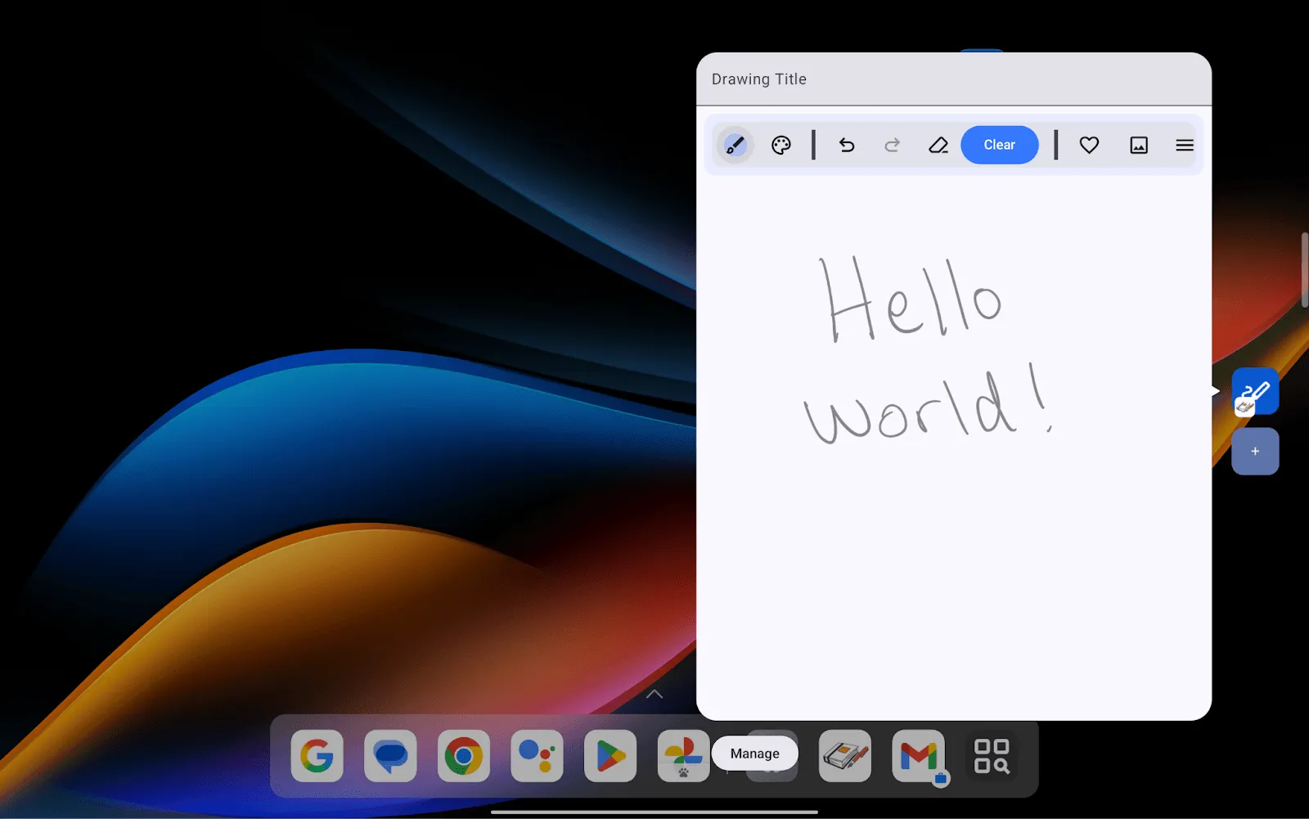Redo the undone stroke
The width and height of the screenshot is (1309, 819).
tap(893, 145)
